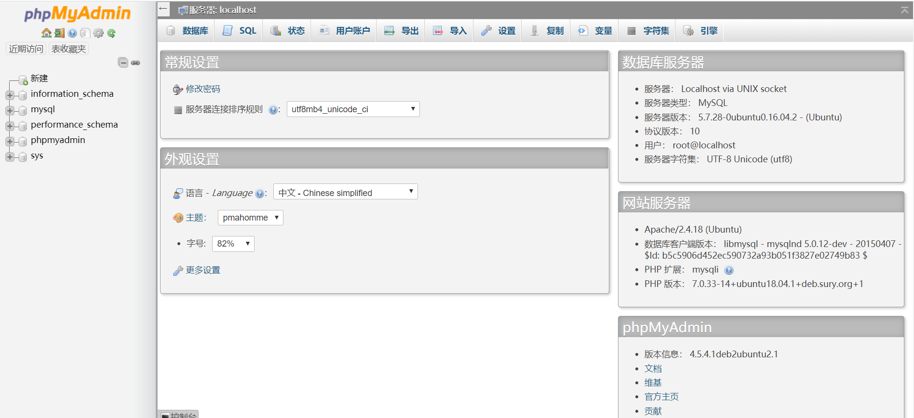The height and width of the screenshot is (418, 914).
Task: Collapse all navigation tree nodes
Action: click(123, 62)
